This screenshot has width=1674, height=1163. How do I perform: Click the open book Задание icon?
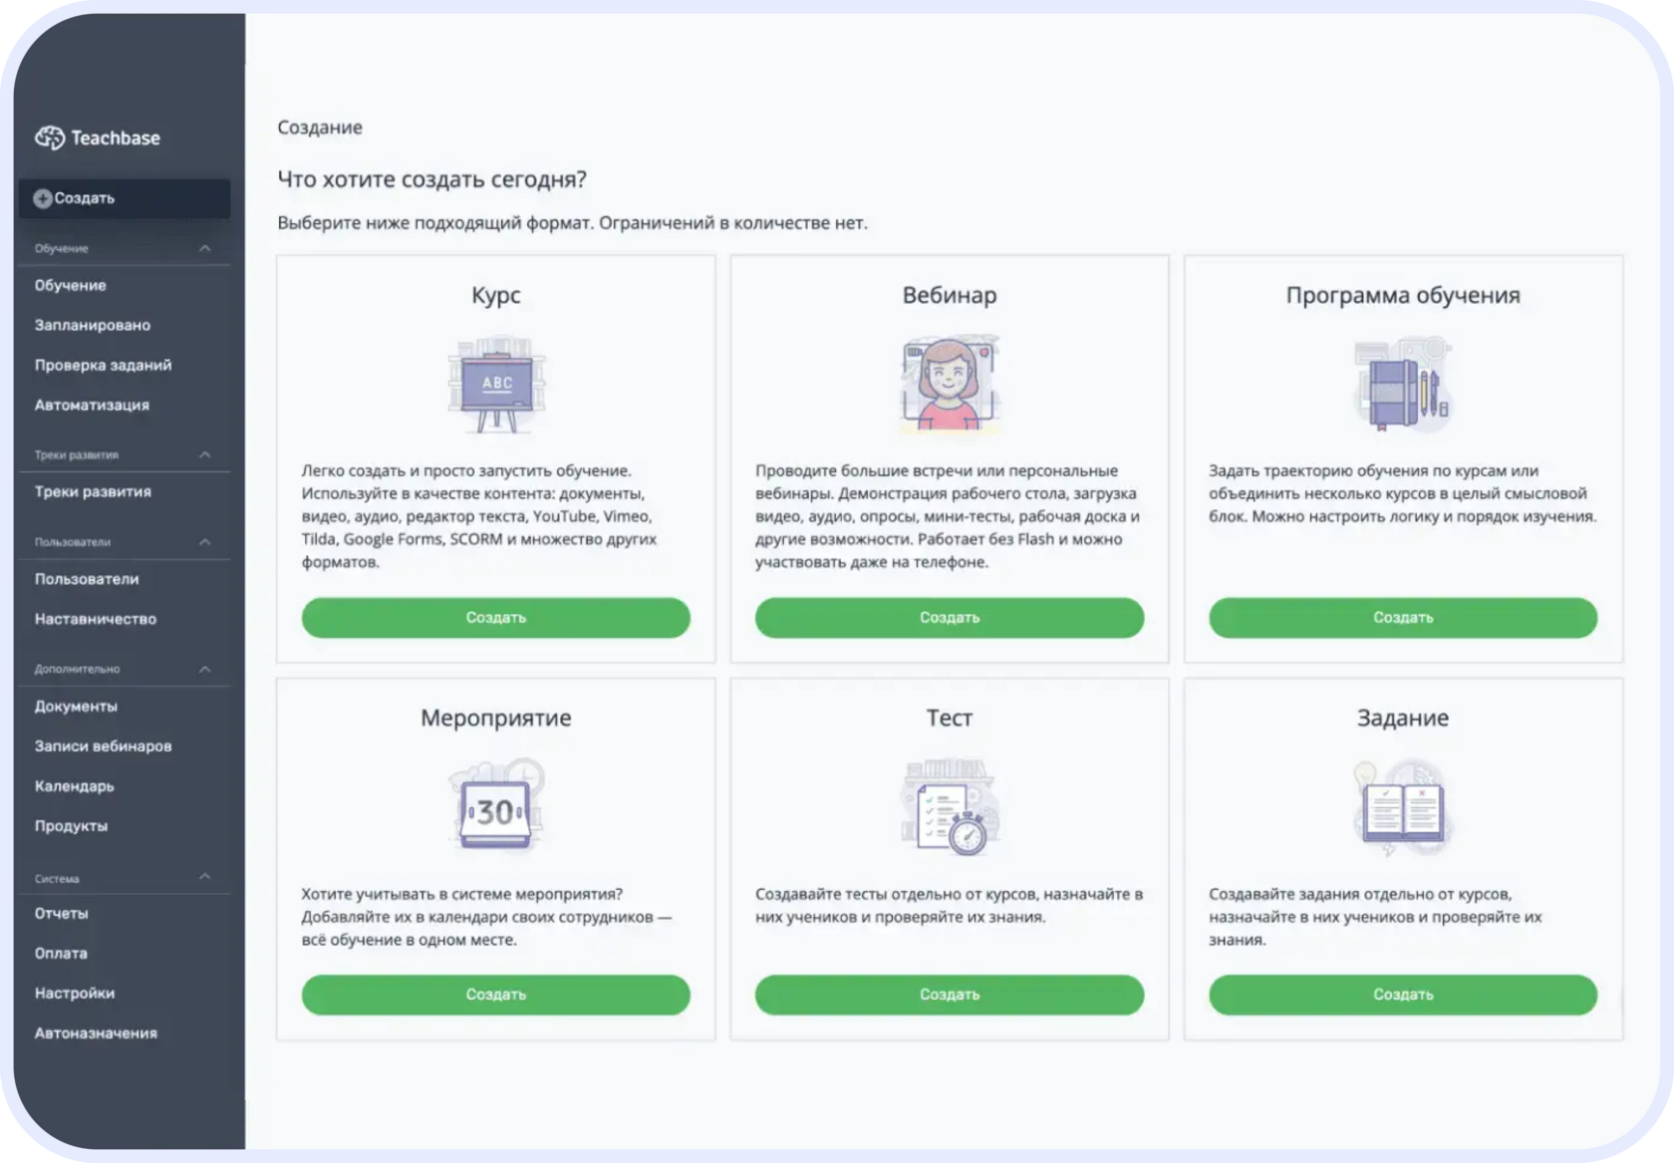pyautogui.click(x=1402, y=809)
